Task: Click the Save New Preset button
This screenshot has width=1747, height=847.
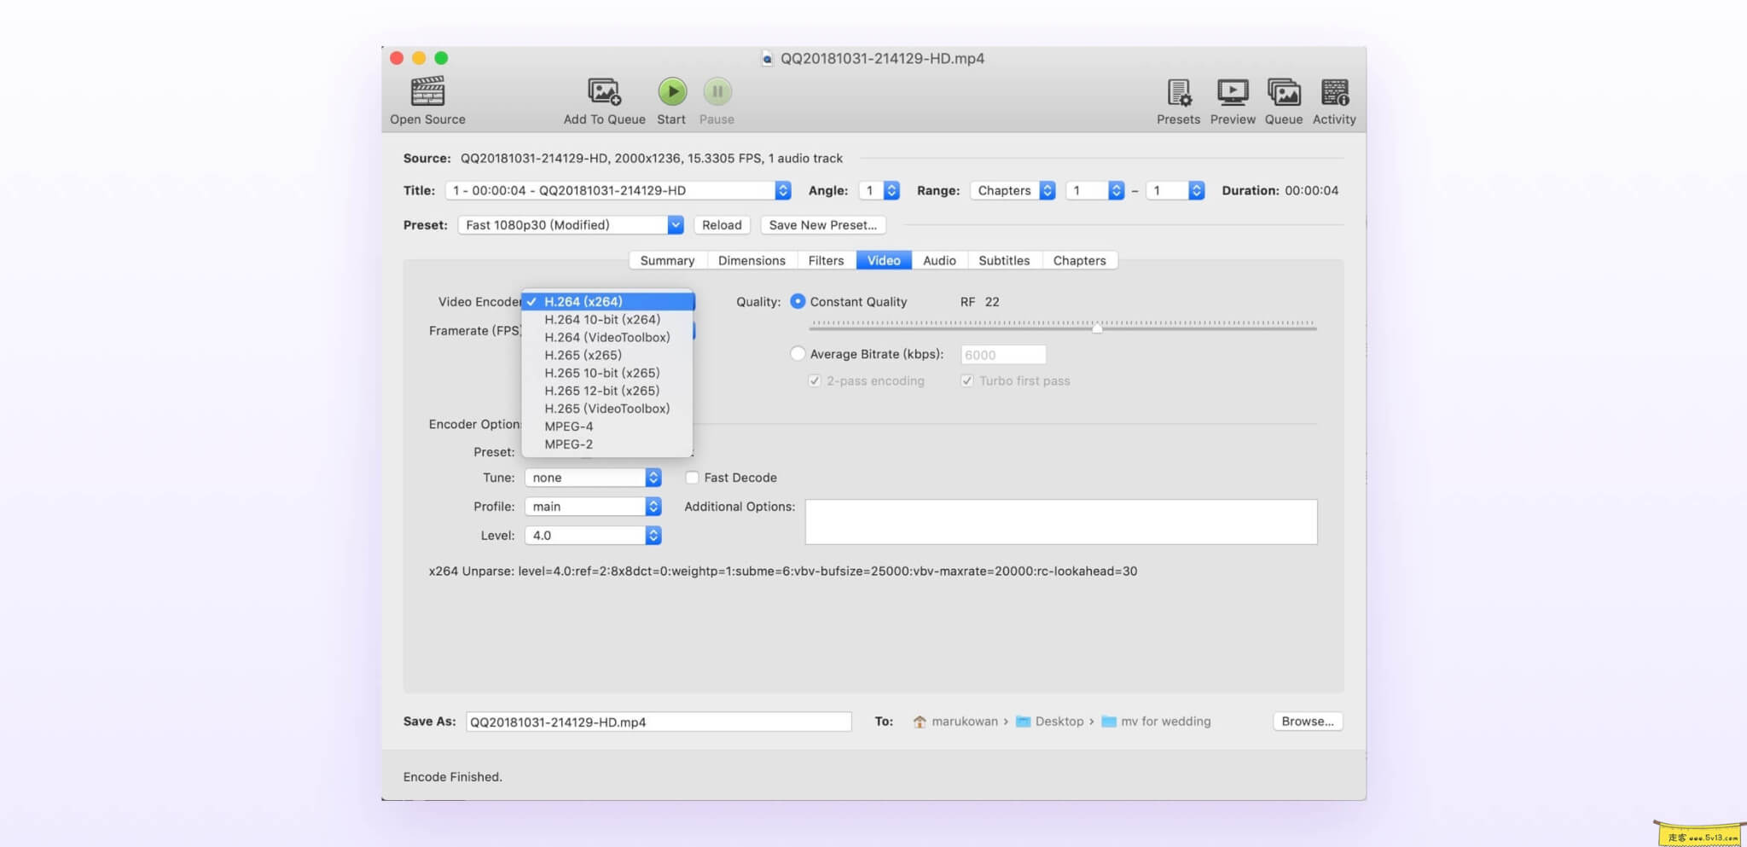Action: pyautogui.click(x=822, y=225)
